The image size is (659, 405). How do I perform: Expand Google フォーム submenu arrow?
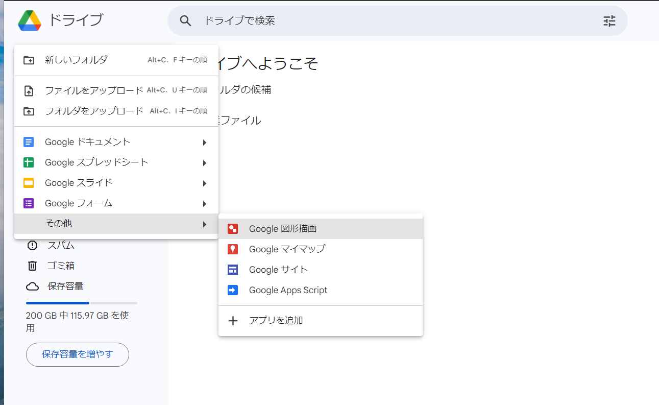204,204
